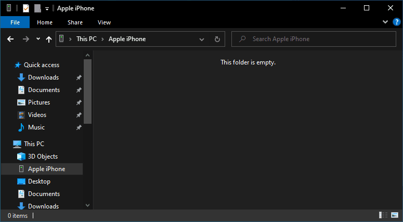Click the Quick access star icon

[18, 65]
